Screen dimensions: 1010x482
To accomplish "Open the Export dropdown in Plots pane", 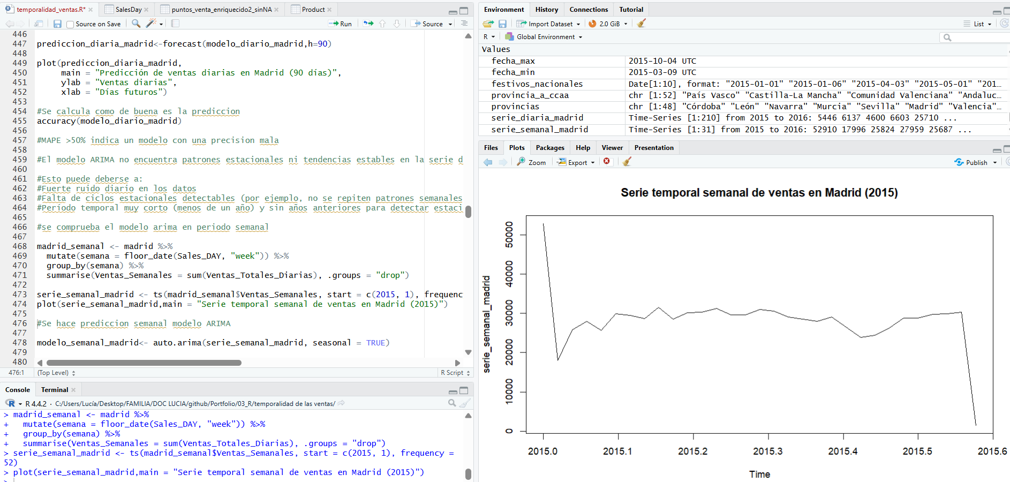I will click(577, 162).
